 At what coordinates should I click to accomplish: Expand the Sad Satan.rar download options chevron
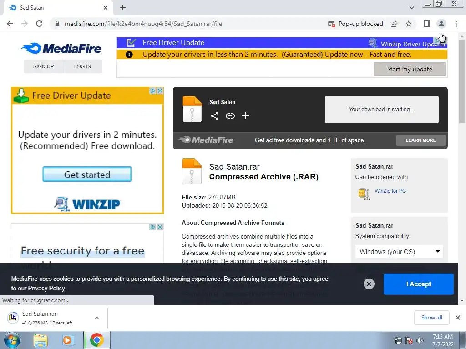97,318
